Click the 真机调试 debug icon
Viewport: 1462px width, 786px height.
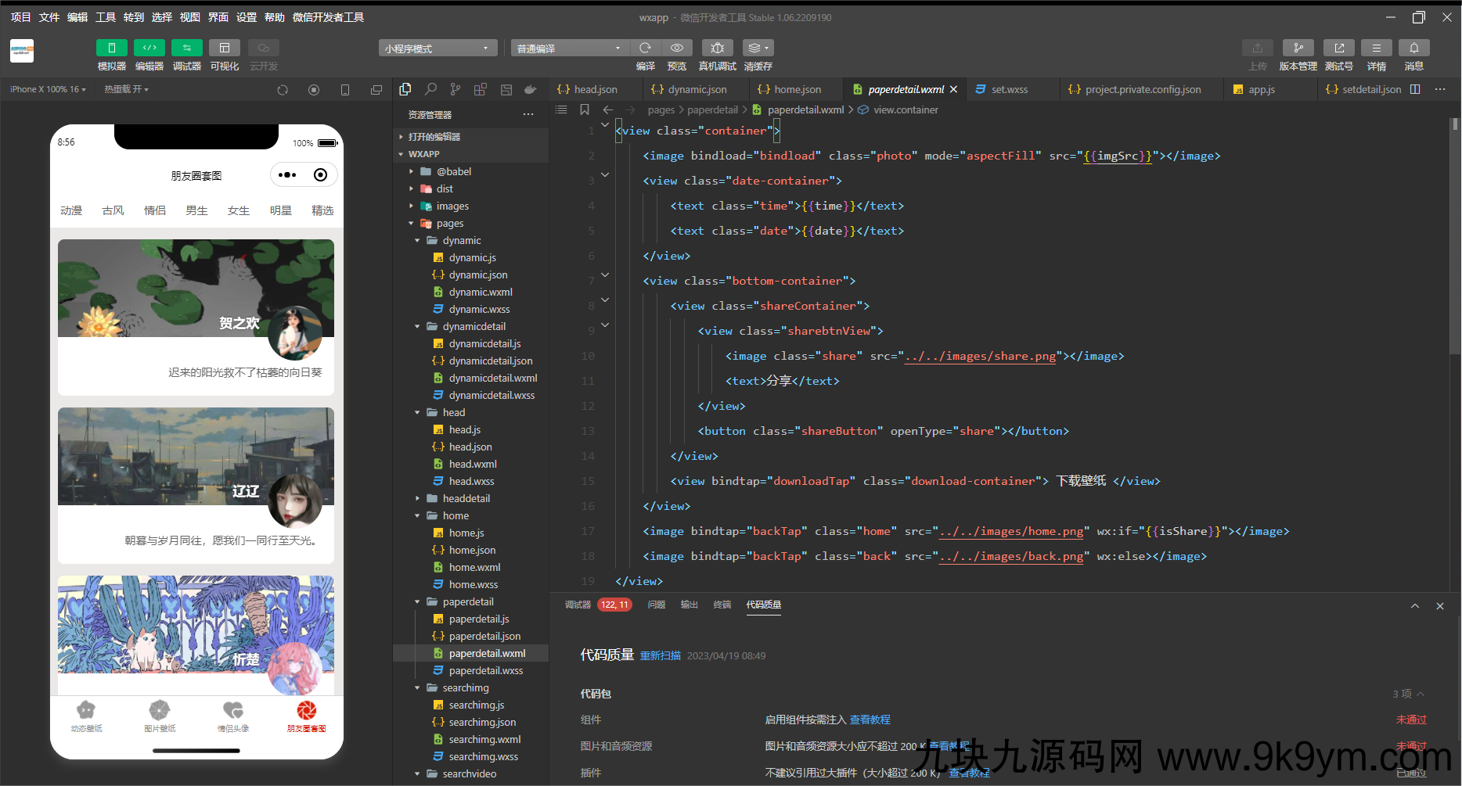717,48
